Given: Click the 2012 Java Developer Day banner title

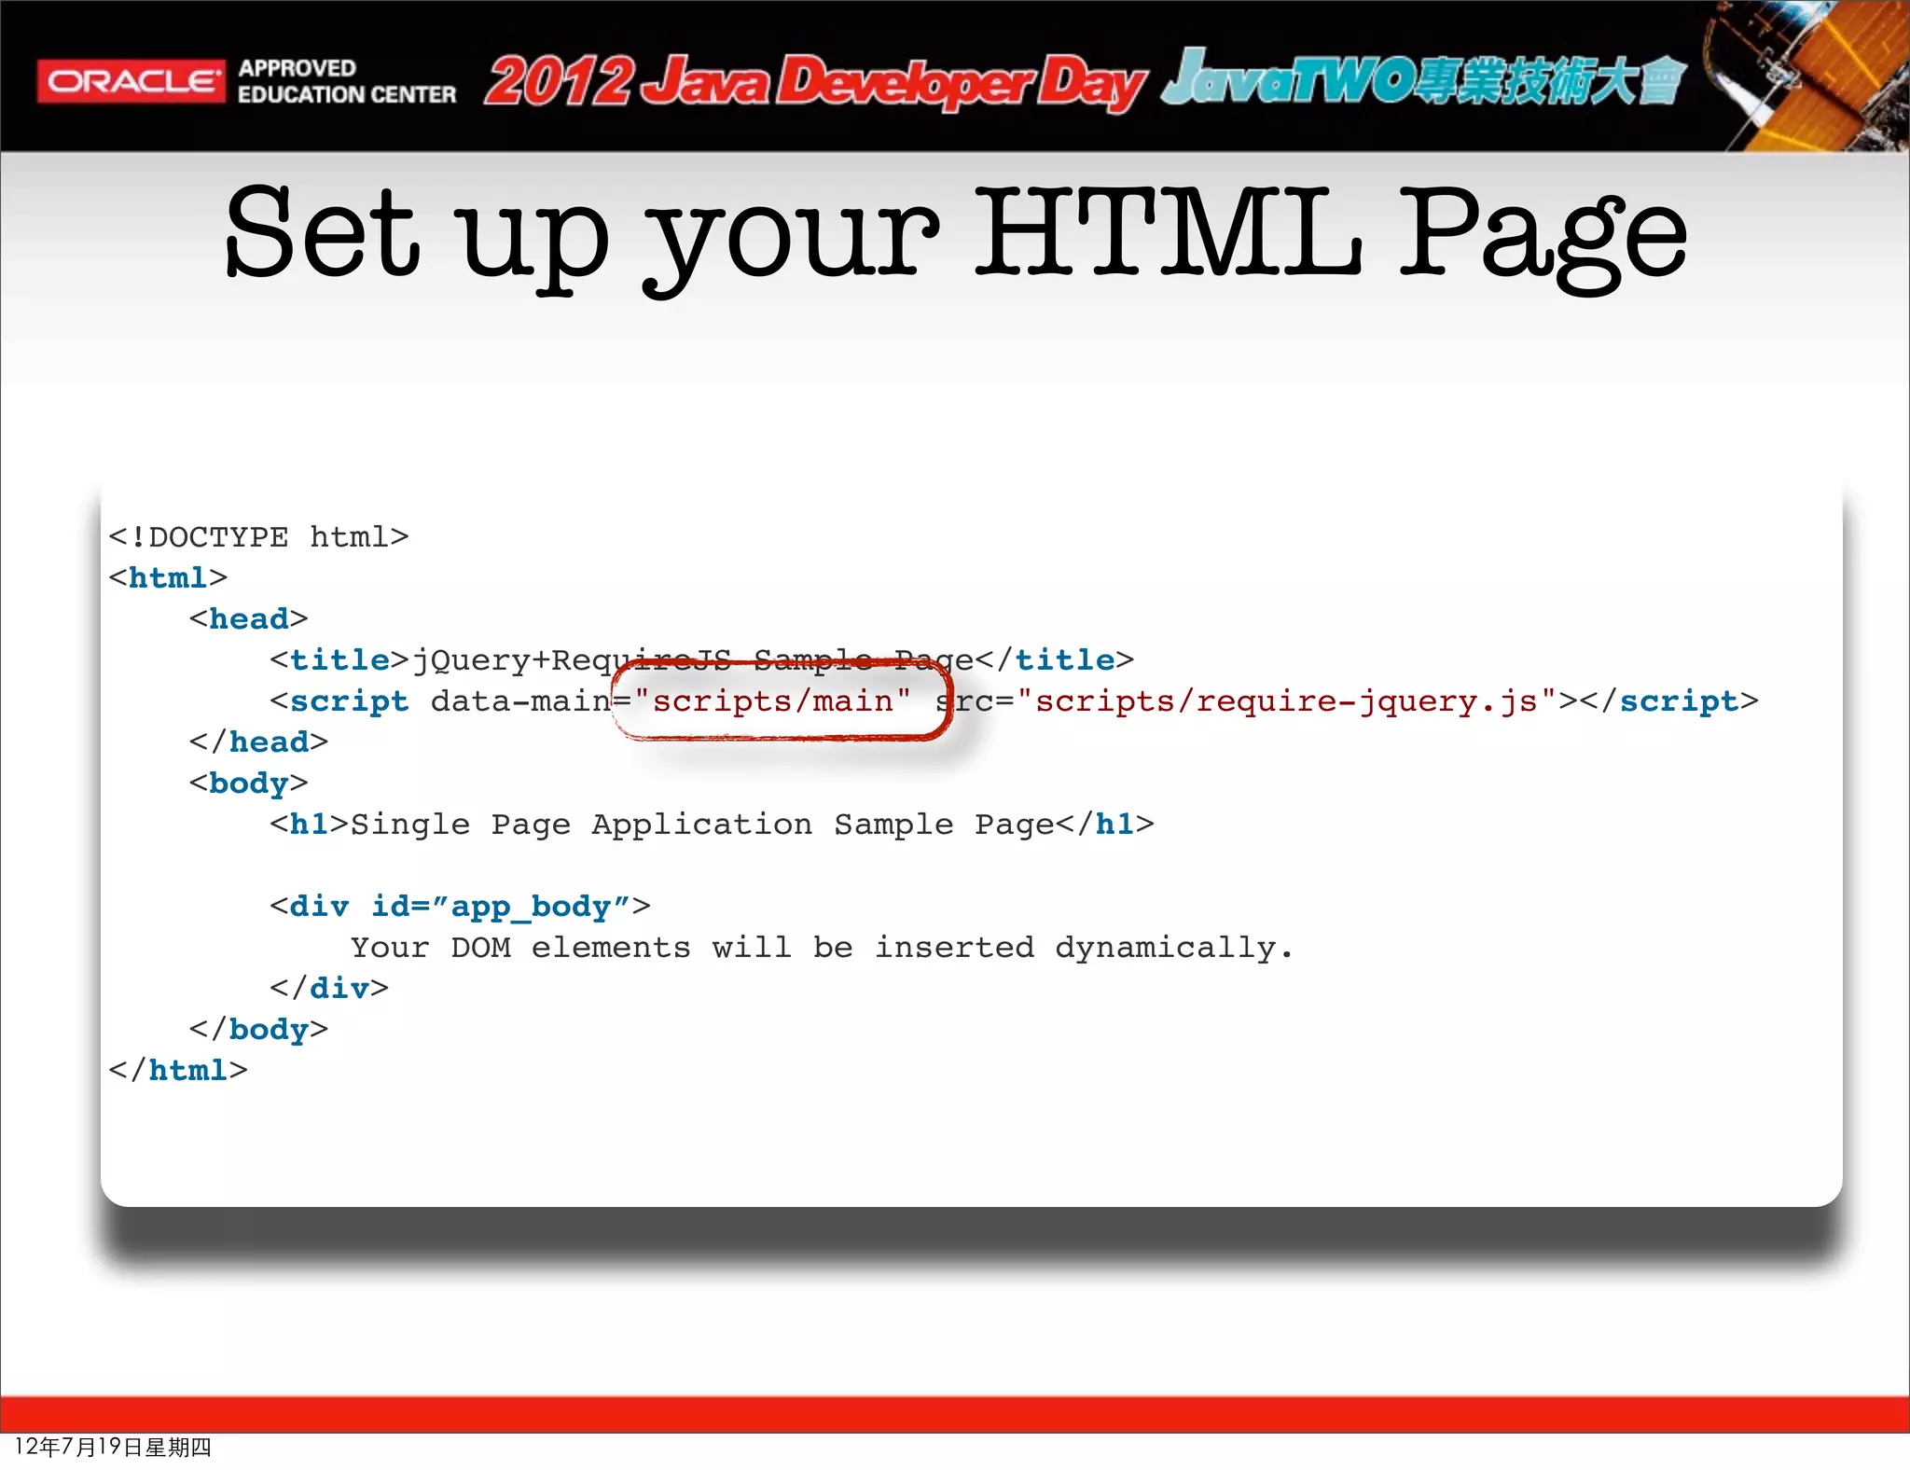Looking at the screenshot, I should click(x=813, y=82).
